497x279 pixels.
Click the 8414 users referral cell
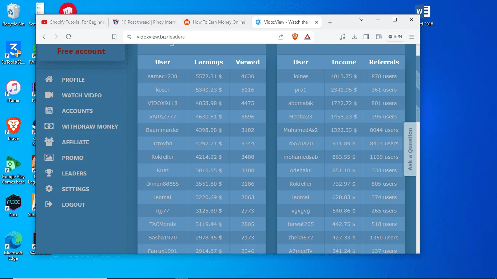click(x=384, y=143)
